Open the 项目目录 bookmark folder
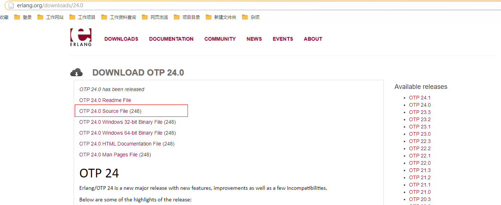501x205 pixels. pyautogui.click(x=187, y=17)
